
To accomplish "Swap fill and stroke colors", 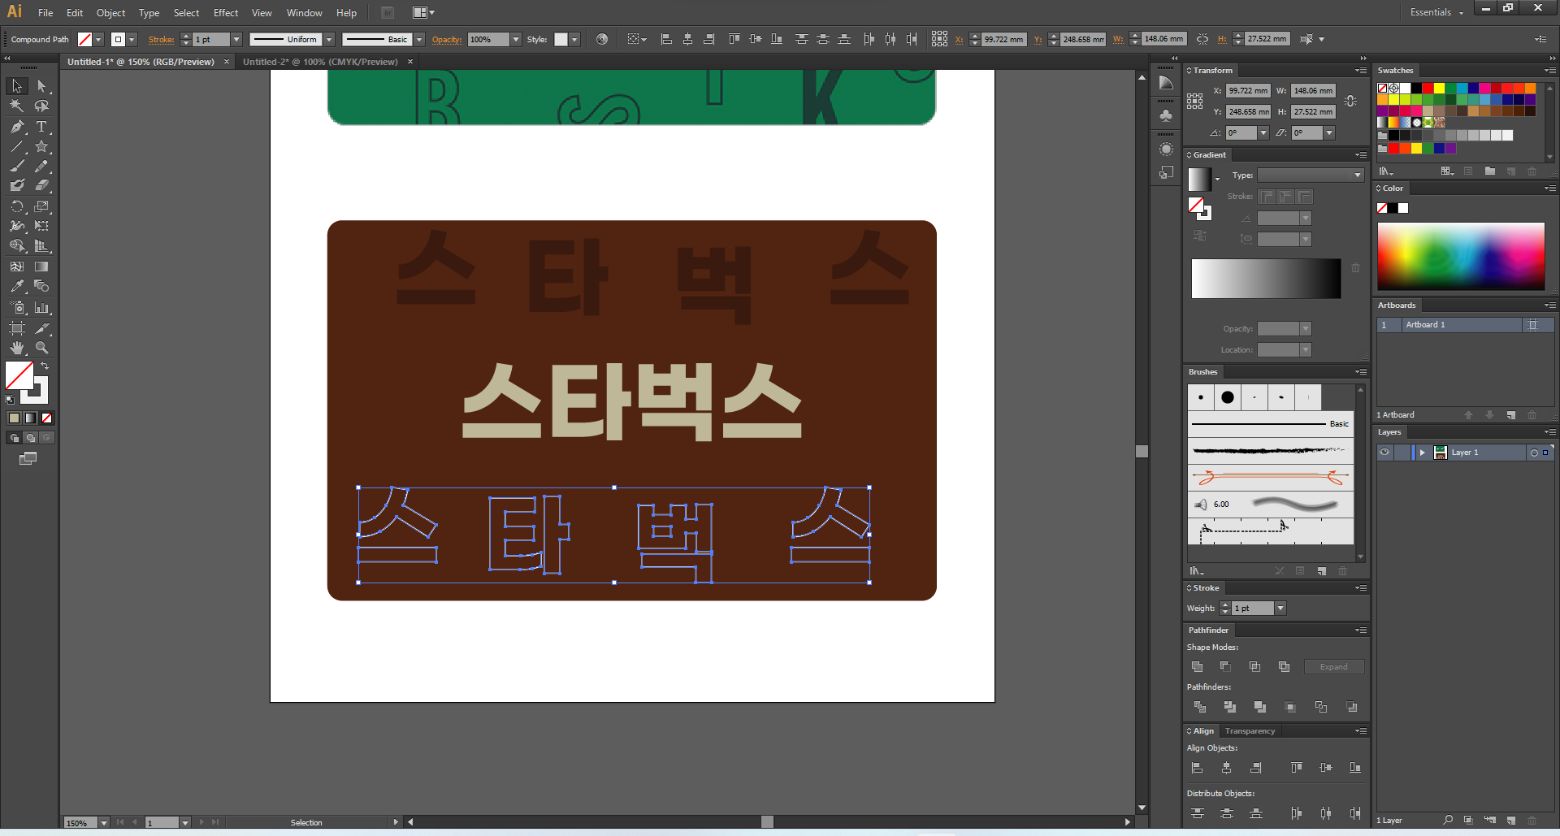I will click(45, 366).
